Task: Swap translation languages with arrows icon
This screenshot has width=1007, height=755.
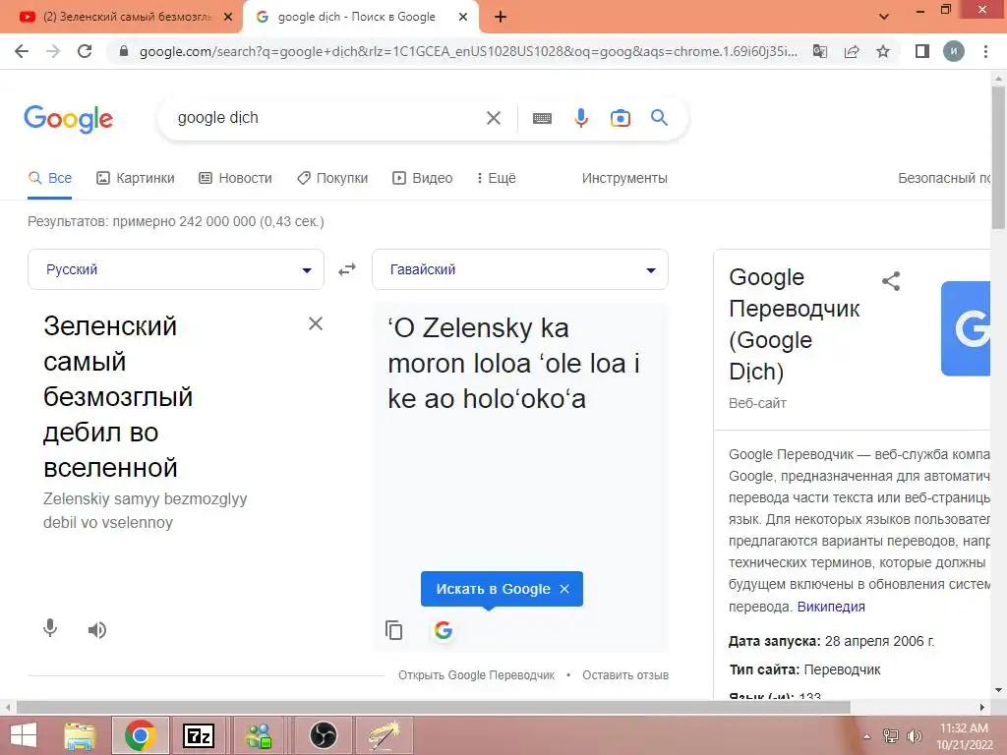Action: 347,269
